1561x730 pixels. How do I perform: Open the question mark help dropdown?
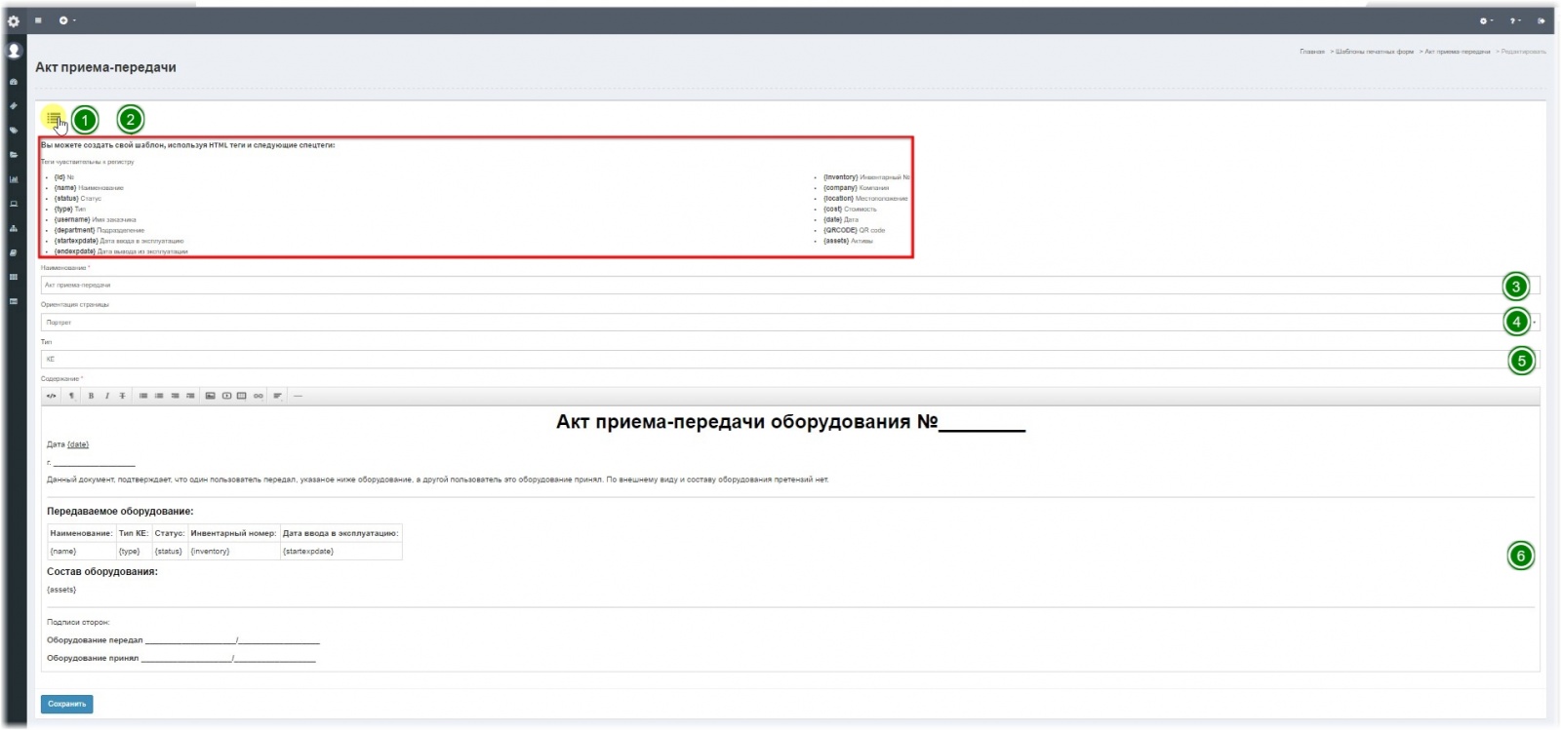tap(1515, 20)
